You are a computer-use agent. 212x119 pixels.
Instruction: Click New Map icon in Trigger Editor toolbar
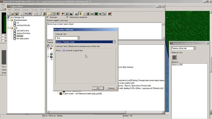pyautogui.click(x=9, y=14)
